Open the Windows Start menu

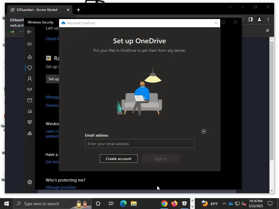[7, 204]
